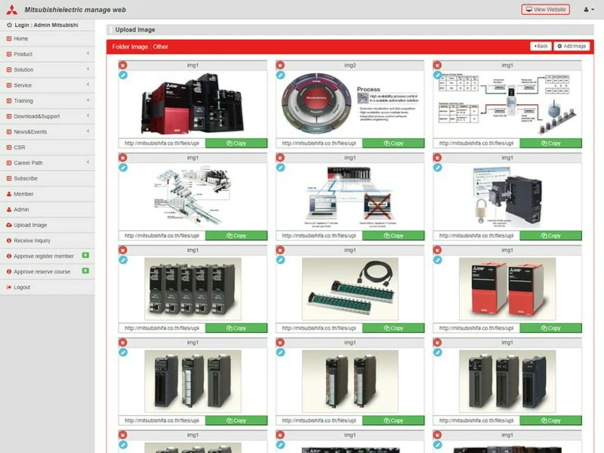Open the five black modules thumbnail
The width and height of the screenshot is (604, 453).
(193, 289)
